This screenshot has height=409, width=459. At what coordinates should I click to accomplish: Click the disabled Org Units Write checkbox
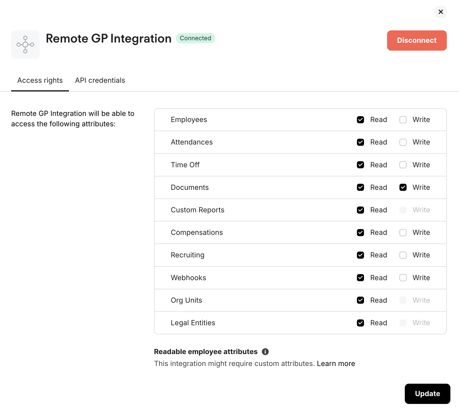(x=403, y=300)
